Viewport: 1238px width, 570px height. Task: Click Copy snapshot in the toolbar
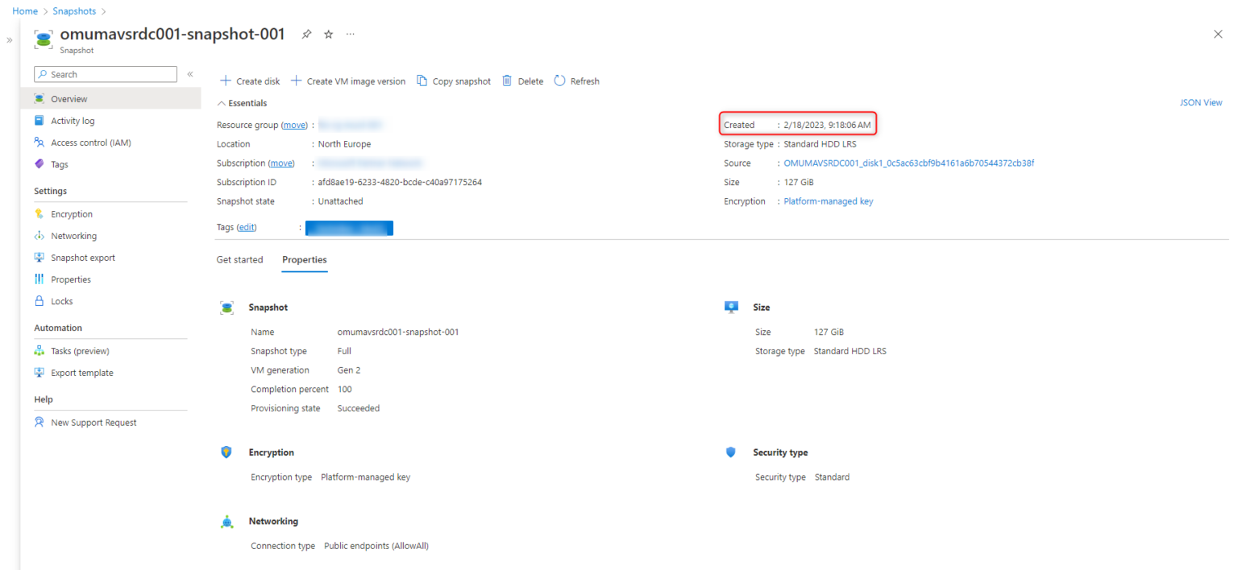click(454, 81)
